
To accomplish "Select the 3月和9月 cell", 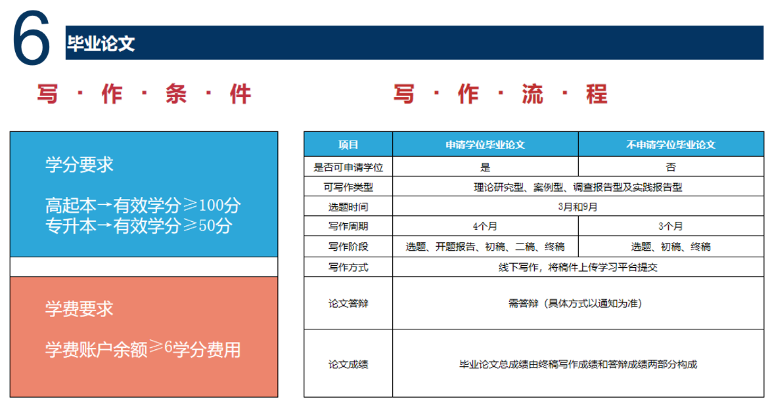I will (577, 207).
